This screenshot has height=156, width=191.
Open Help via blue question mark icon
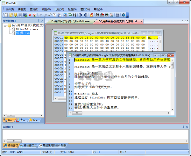click(124, 15)
